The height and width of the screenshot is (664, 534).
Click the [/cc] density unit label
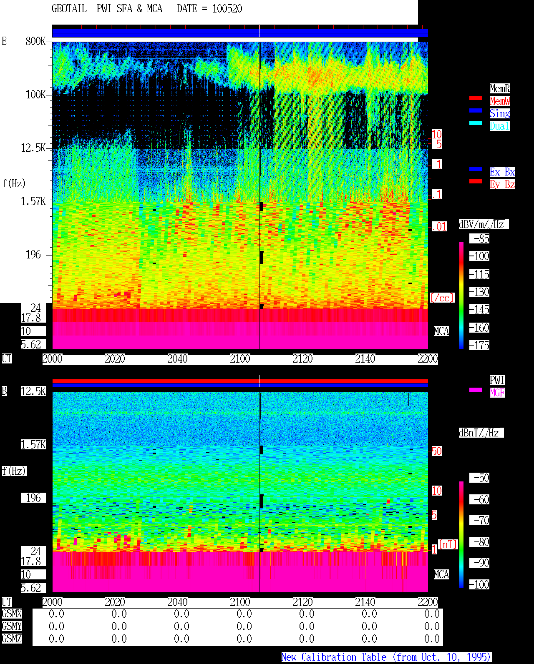tap(442, 298)
